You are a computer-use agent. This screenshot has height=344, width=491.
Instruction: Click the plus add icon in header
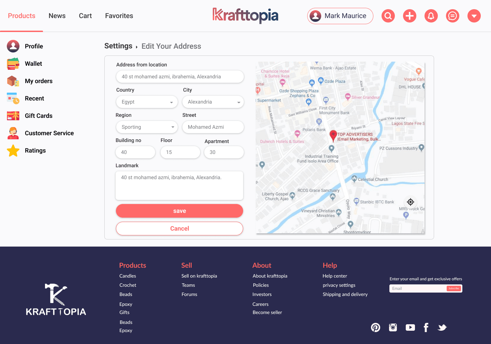410,16
